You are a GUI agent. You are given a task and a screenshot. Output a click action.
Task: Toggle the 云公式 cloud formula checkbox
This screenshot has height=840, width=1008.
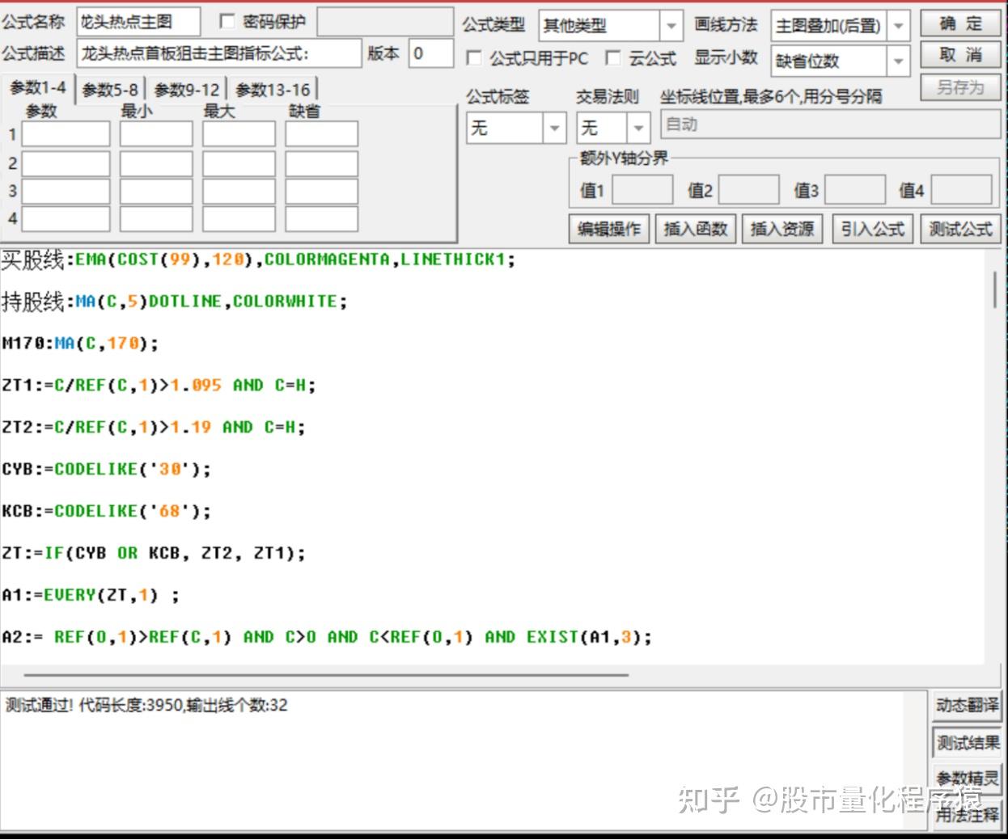tap(614, 58)
